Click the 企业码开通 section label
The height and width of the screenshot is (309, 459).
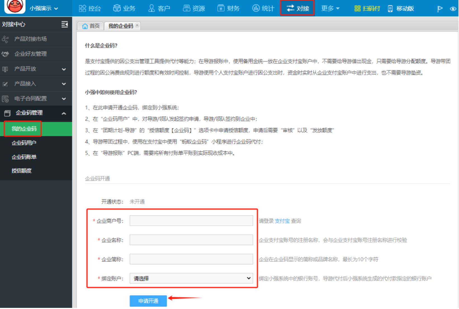pos(98,179)
